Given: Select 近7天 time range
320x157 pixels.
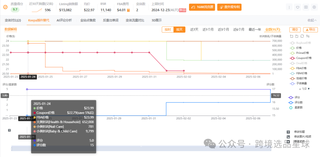Looking at the screenshot, I should (194, 30).
